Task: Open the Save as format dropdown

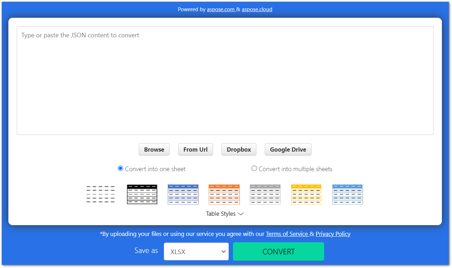Action: coord(196,251)
